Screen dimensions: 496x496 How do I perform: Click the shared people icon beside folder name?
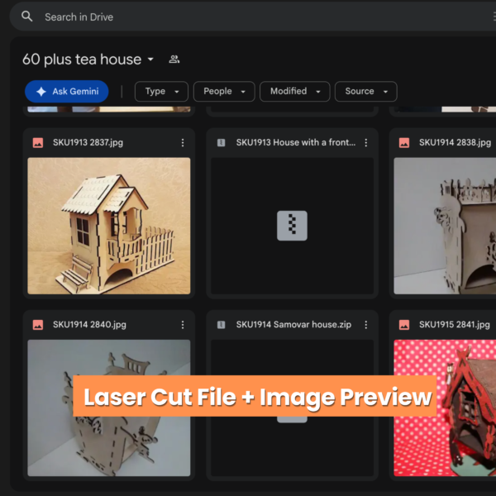click(x=174, y=60)
